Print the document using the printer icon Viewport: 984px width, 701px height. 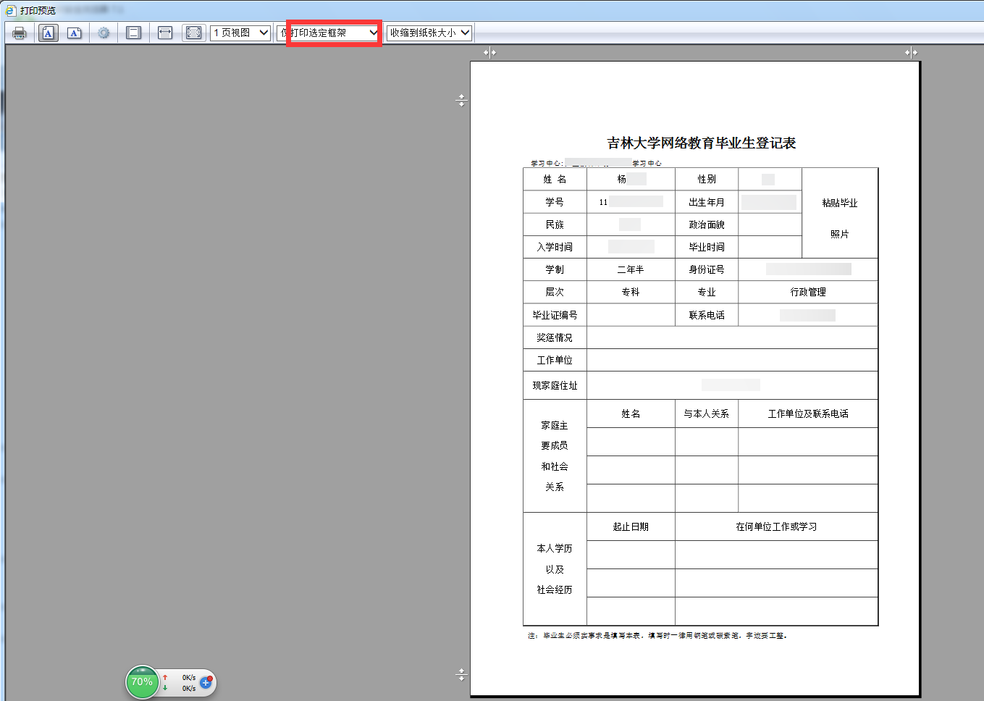coord(20,33)
